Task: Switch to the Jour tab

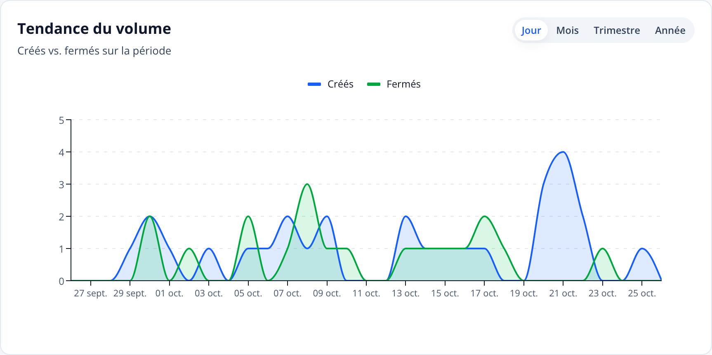Action: point(531,30)
